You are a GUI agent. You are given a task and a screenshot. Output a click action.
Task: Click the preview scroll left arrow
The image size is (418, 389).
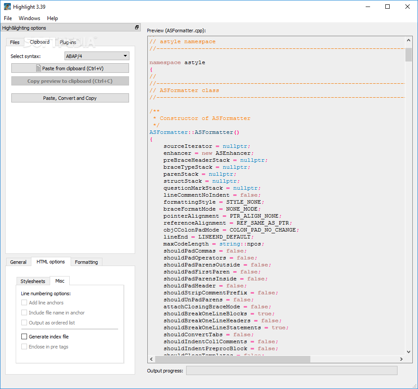tap(151, 359)
